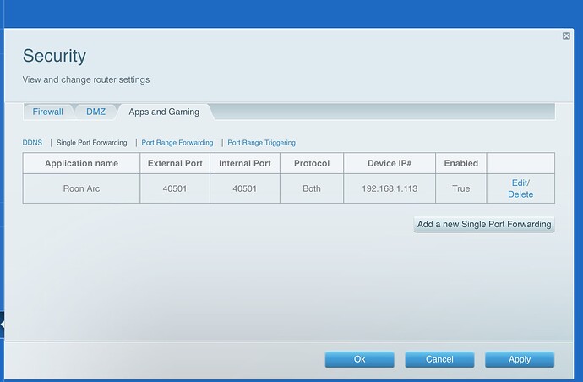Click the True value in Enabled column
The width and height of the screenshot is (583, 382).
click(461, 188)
